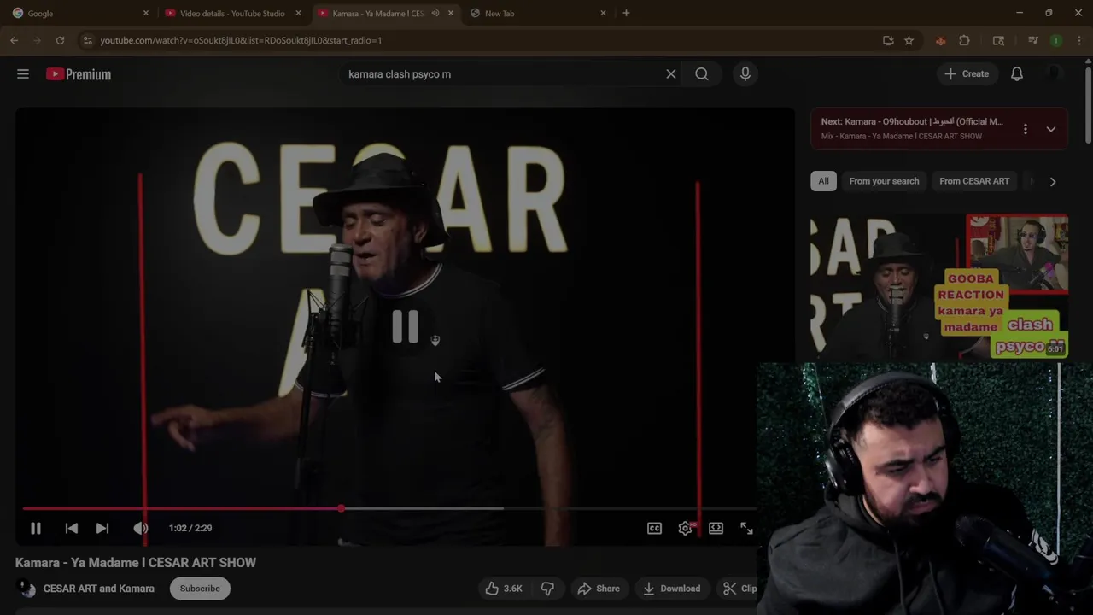
Task: Open the video title Kamara - Ya Madame
Action: pyautogui.click(x=135, y=563)
